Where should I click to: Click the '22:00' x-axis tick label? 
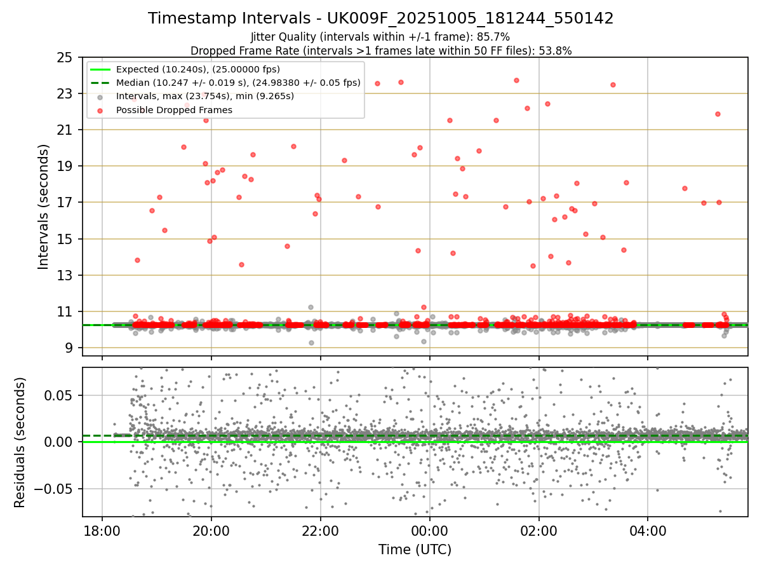click(x=321, y=530)
